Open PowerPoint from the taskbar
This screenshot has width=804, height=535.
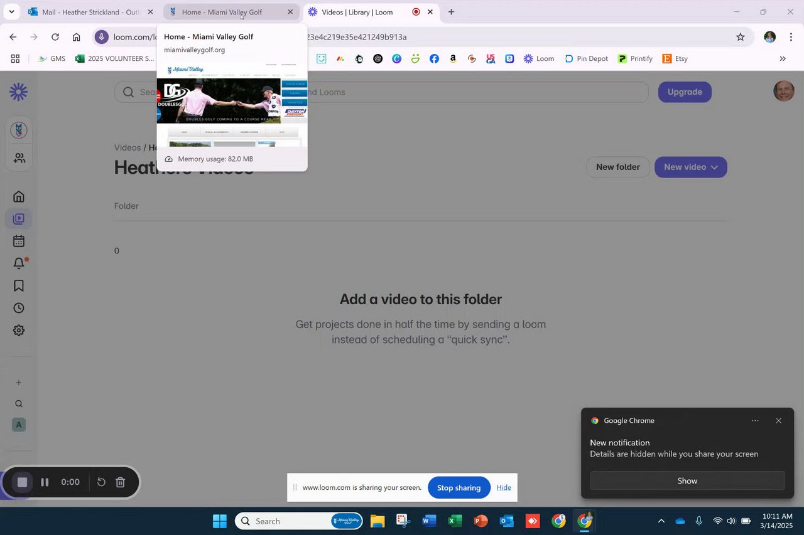click(481, 521)
